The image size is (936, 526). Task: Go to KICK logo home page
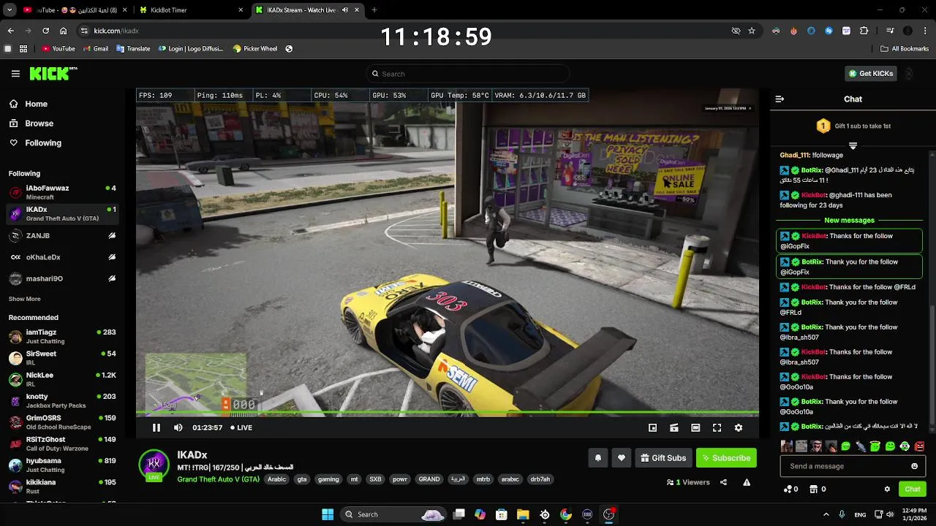tap(53, 74)
